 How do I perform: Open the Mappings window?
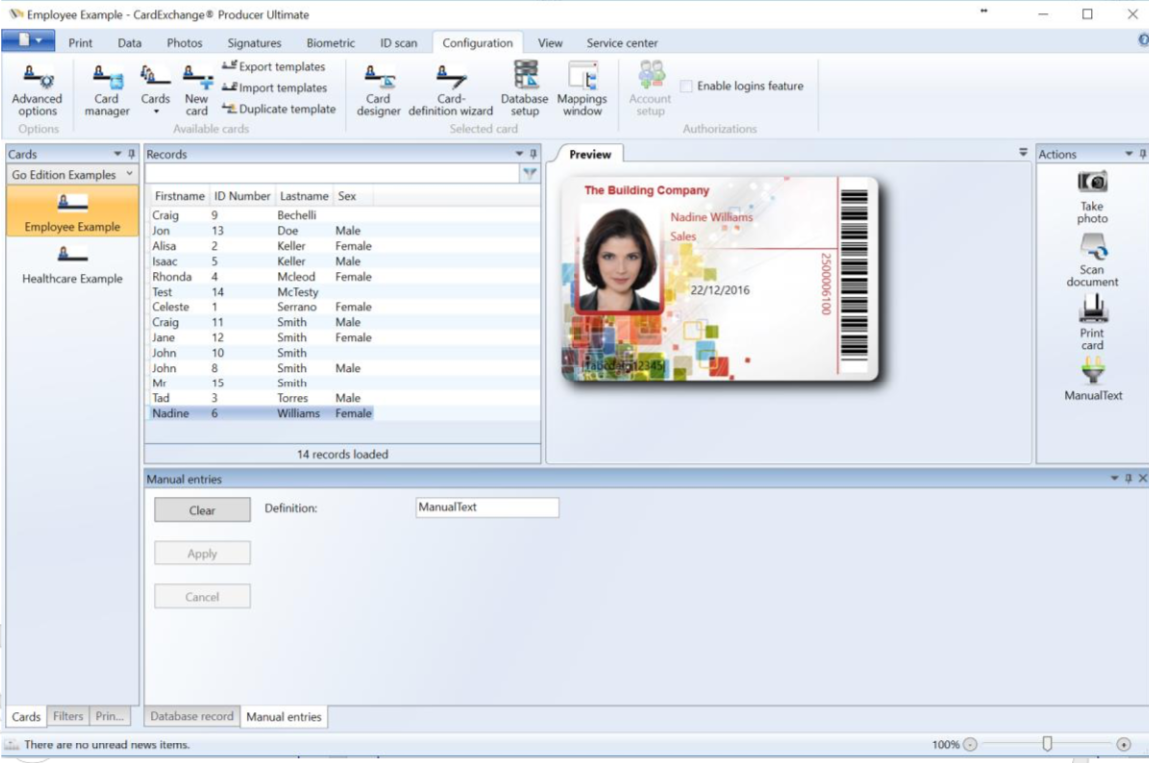tap(581, 90)
